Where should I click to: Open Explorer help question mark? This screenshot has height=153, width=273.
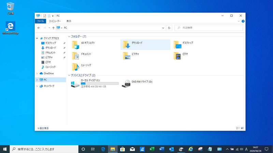pos(243,21)
